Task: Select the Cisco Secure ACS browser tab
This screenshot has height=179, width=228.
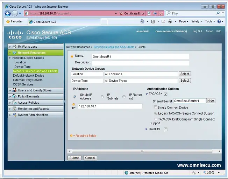Action: [64, 22]
